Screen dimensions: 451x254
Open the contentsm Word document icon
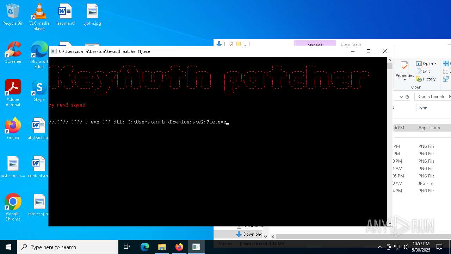(x=38, y=167)
